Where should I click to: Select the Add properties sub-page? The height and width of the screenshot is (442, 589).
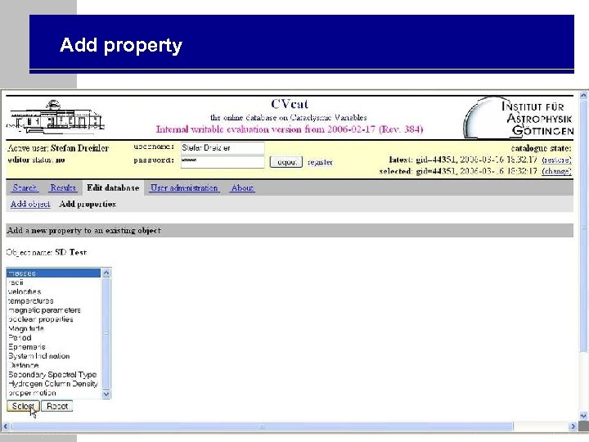click(x=88, y=204)
